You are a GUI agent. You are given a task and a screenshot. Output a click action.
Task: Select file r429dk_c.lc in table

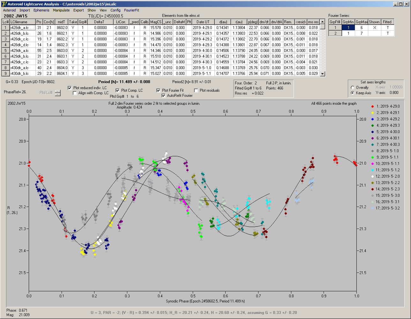point(22,62)
